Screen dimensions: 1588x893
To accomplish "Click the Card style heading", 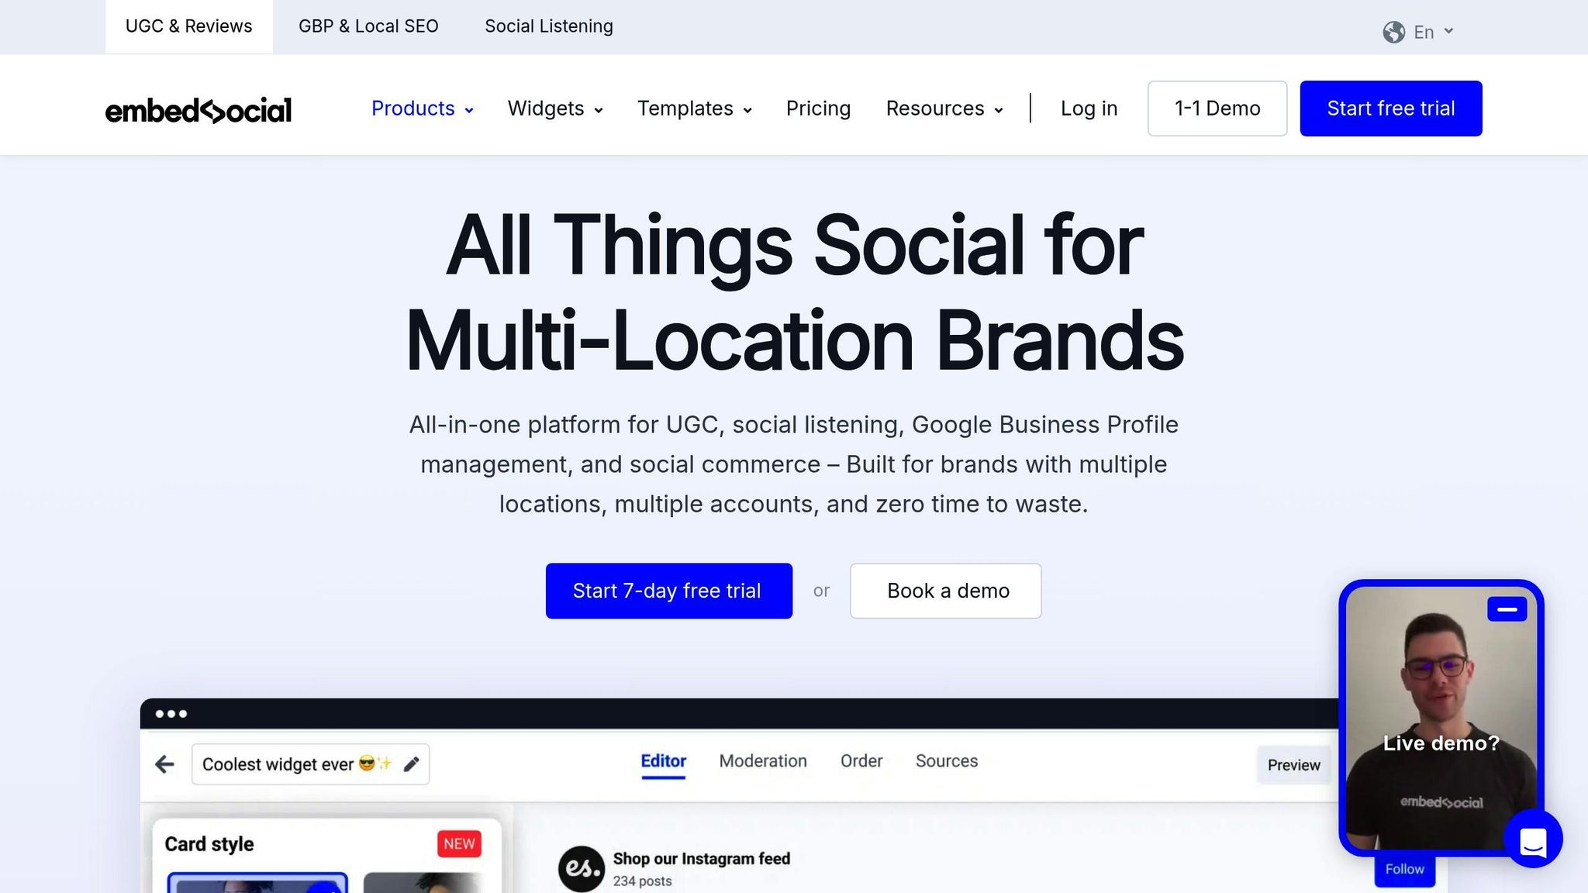I will (209, 844).
